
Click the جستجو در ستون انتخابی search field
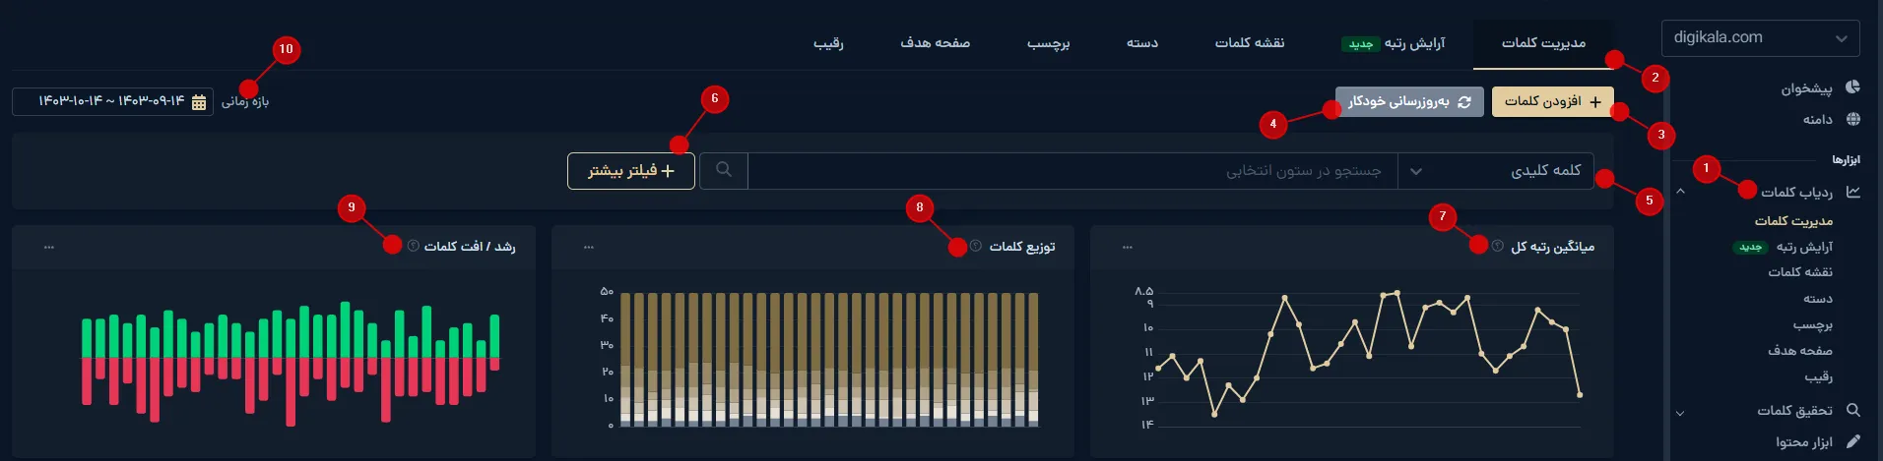coord(1072,170)
